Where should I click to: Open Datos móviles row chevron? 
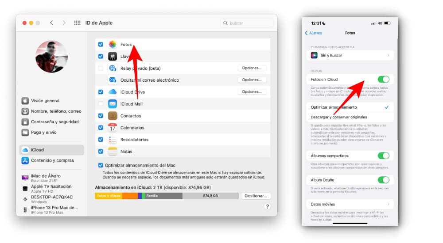(389, 204)
